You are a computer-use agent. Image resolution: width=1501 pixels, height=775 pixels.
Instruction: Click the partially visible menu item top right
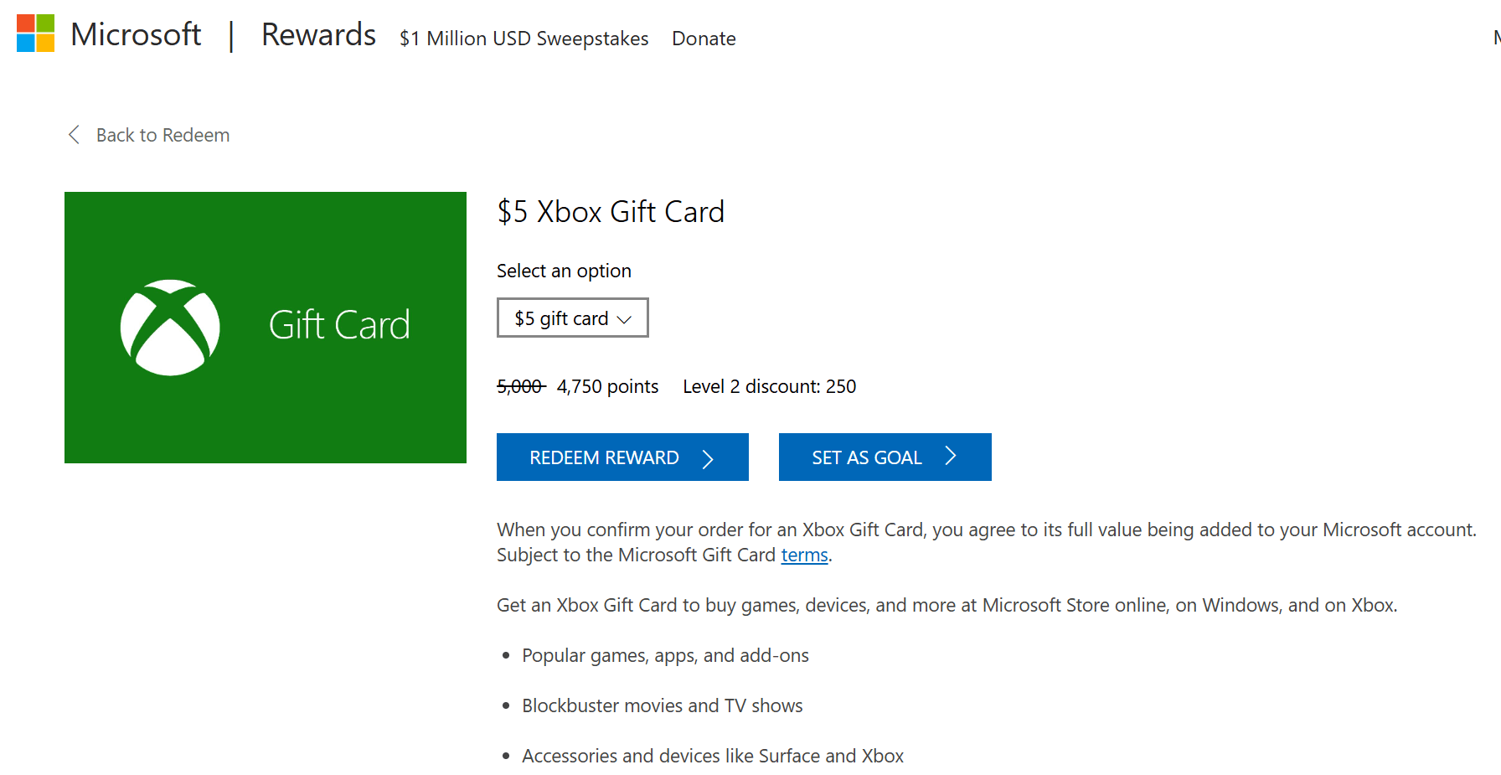coord(1495,37)
